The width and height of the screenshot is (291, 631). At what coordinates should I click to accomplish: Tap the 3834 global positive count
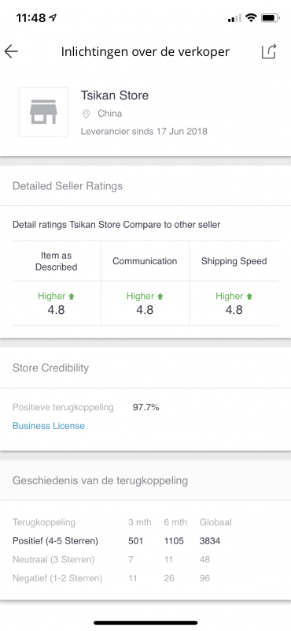pos(209,541)
